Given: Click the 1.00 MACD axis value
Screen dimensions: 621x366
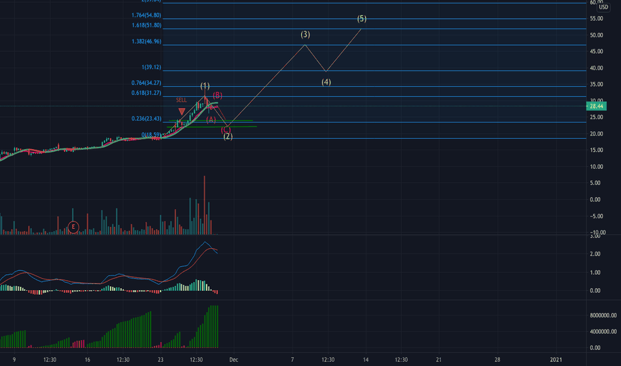Looking at the screenshot, I should pyautogui.click(x=595, y=273).
